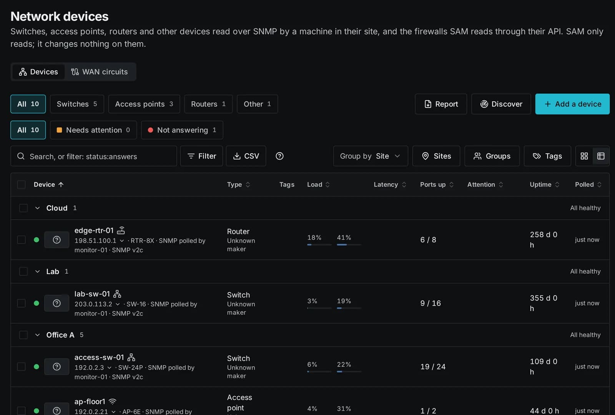This screenshot has width=615, height=415.
Task: Select access-sw-01 row checkbox
Action: pos(22,367)
